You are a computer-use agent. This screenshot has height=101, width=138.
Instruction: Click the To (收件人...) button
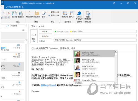tap(45, 32)
